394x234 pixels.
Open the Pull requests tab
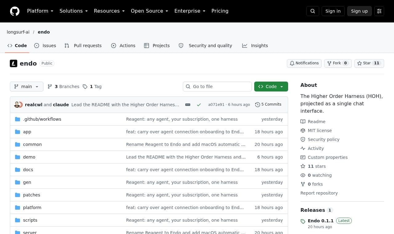[83, 46]
